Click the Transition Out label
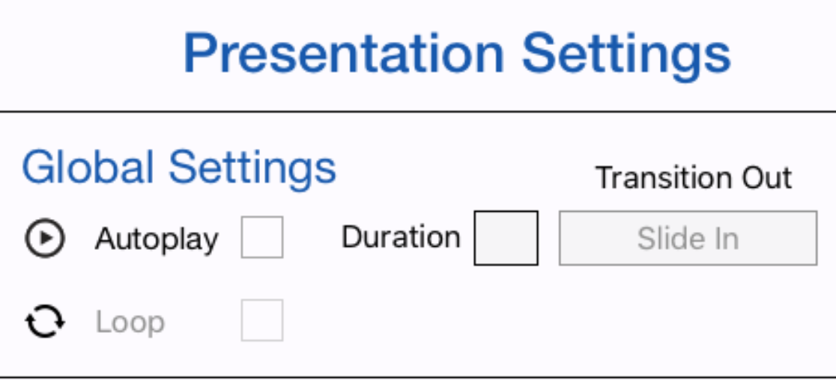This screenshot has height=380, width=836. pyautogui.click(x=694, y=178)
